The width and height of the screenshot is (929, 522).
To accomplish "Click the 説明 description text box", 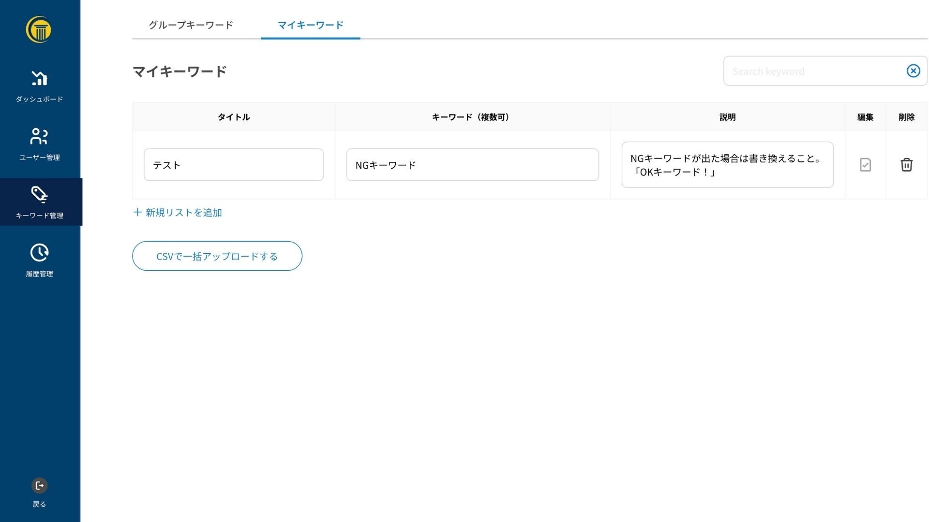I will [727, 165].
